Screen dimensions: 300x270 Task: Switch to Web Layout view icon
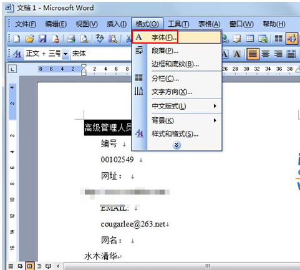click(20, 266)
